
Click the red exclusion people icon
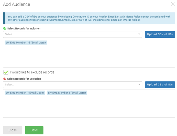pyautogui.click(x=5, y=79)
